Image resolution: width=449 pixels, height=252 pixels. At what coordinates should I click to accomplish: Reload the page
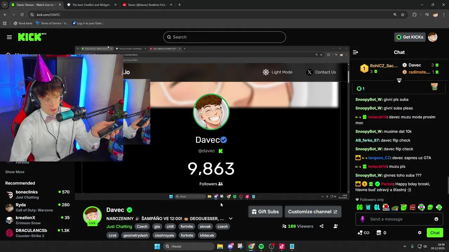coord(22,15)
